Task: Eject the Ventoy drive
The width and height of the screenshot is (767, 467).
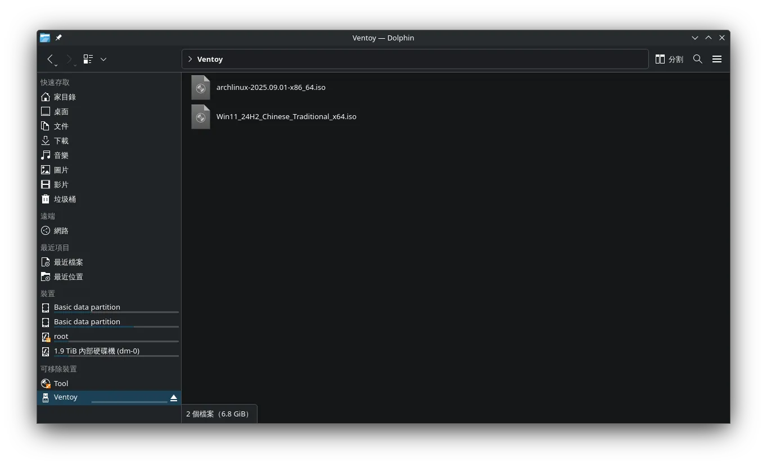Action: [x=174, y=397]
